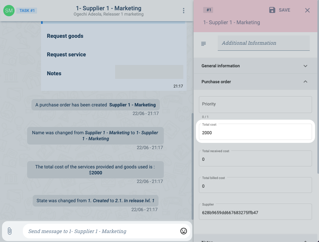Focus the Additional Information field
The height and width of the screenshot is (242, 319).
263,43
